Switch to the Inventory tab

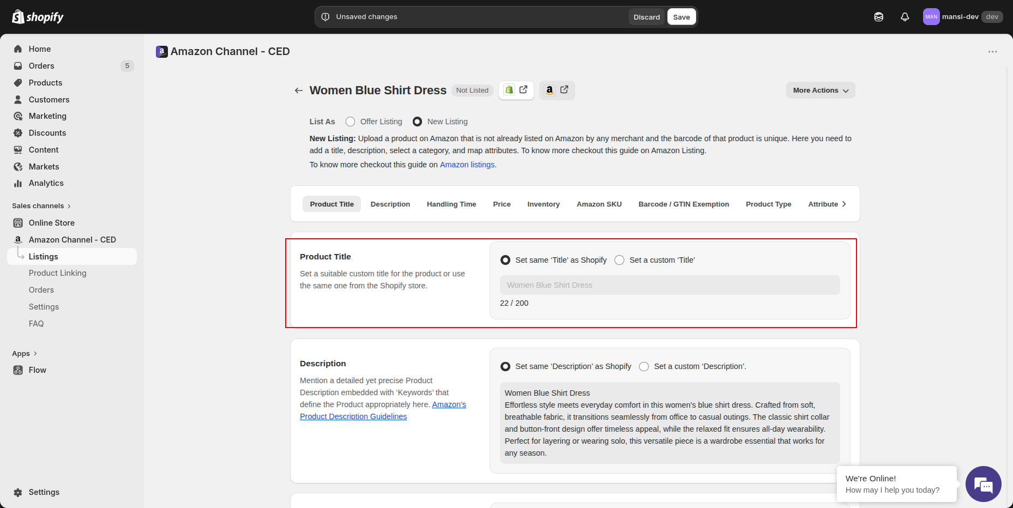tap(544, 204)
